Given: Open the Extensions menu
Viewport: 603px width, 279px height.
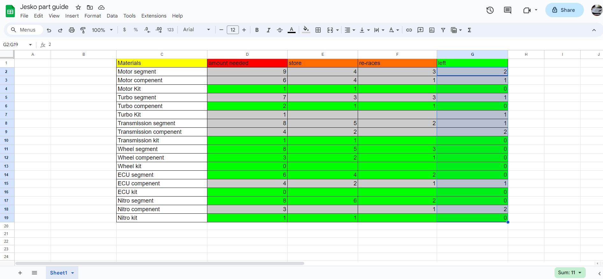Looking at the screenshot, I should tap(154, 16).
